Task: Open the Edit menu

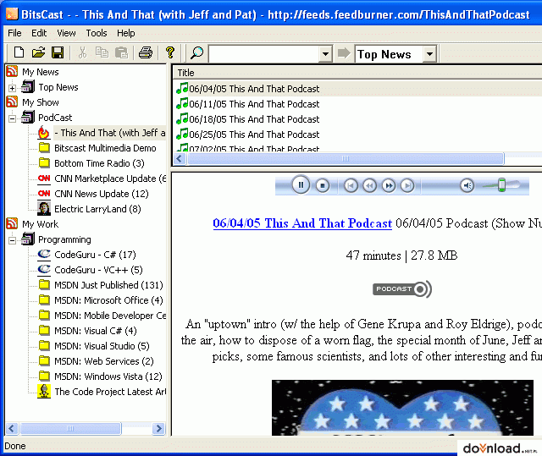Action: click(x=39, y=33)
